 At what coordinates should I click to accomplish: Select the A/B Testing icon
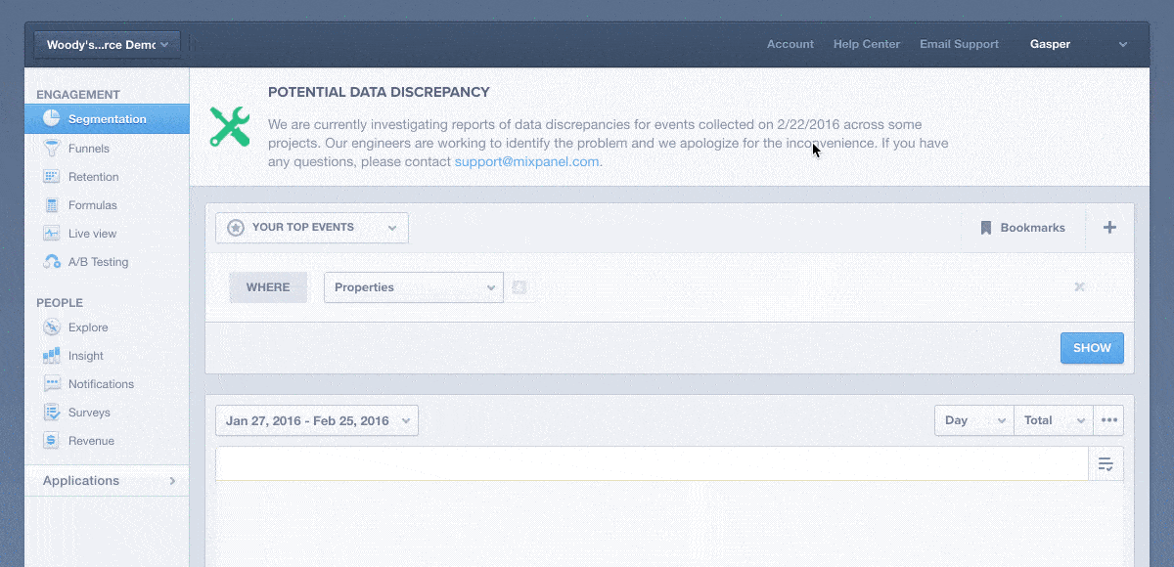click(x=52, y=262)
